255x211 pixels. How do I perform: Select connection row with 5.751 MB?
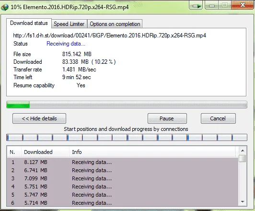[x=123, y=187]
